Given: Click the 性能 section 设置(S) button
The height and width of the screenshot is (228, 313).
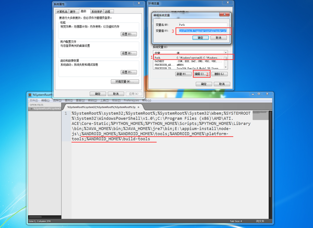Looking at the screenshot, I should click(x=129, y=34).
